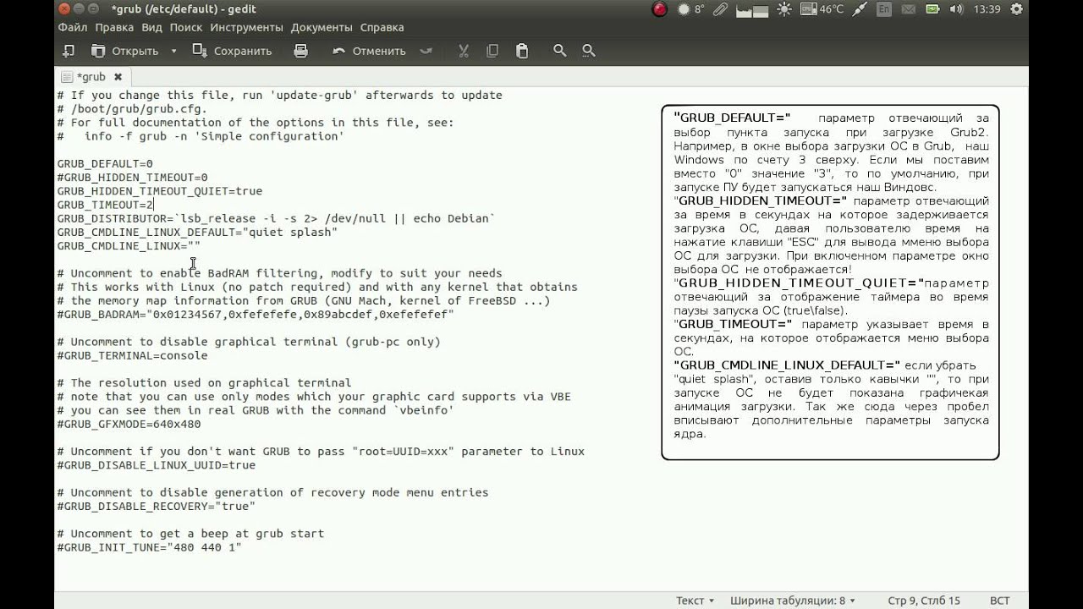Image resolution: width=1083 pixels, height=609 pixels.
Task: Click the redo arrow icon
Action: click(x=426, y=51)
